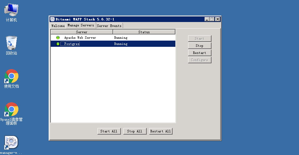Click the Start All button
Screen dimensions: 299x155
[x=109, y=131]
